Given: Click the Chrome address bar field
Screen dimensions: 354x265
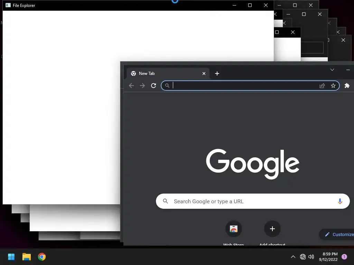Looking at the screenshot, I should pyautogui.click(x=250, y=86).
